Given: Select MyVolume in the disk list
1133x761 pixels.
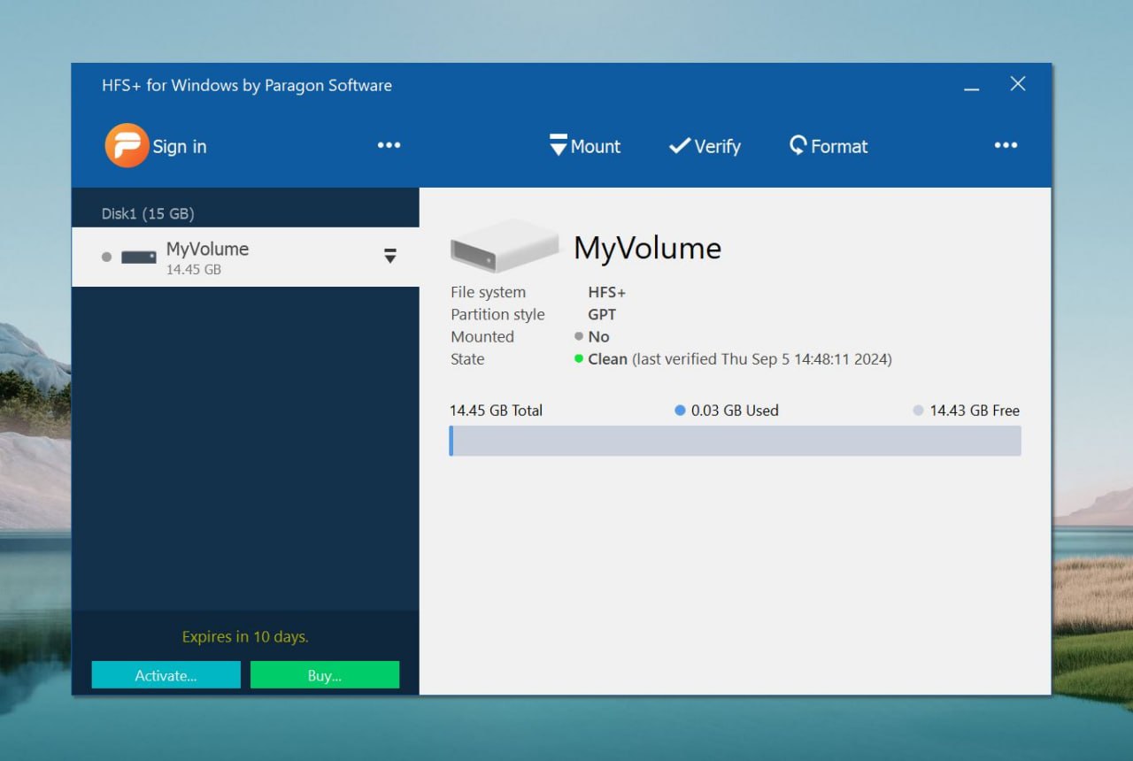Looking at the screenshot, I should (245, 257).
